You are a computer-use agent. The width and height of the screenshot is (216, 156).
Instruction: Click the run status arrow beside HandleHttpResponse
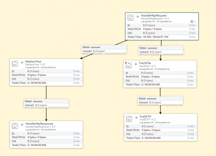point(22,123)
